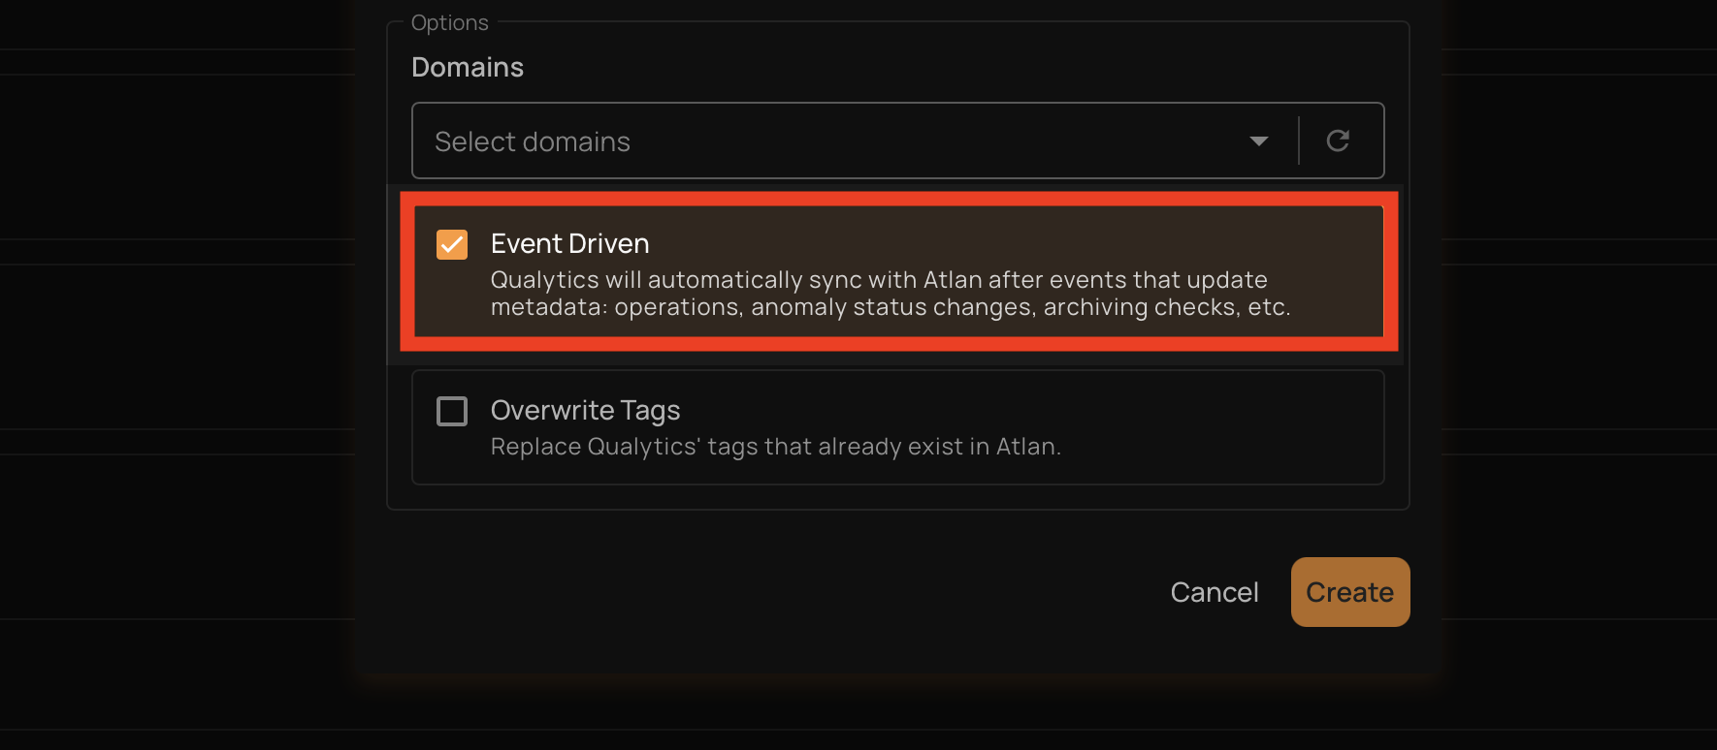Click the checkmark icon inside Event Driven checkbox

point(451,244)
